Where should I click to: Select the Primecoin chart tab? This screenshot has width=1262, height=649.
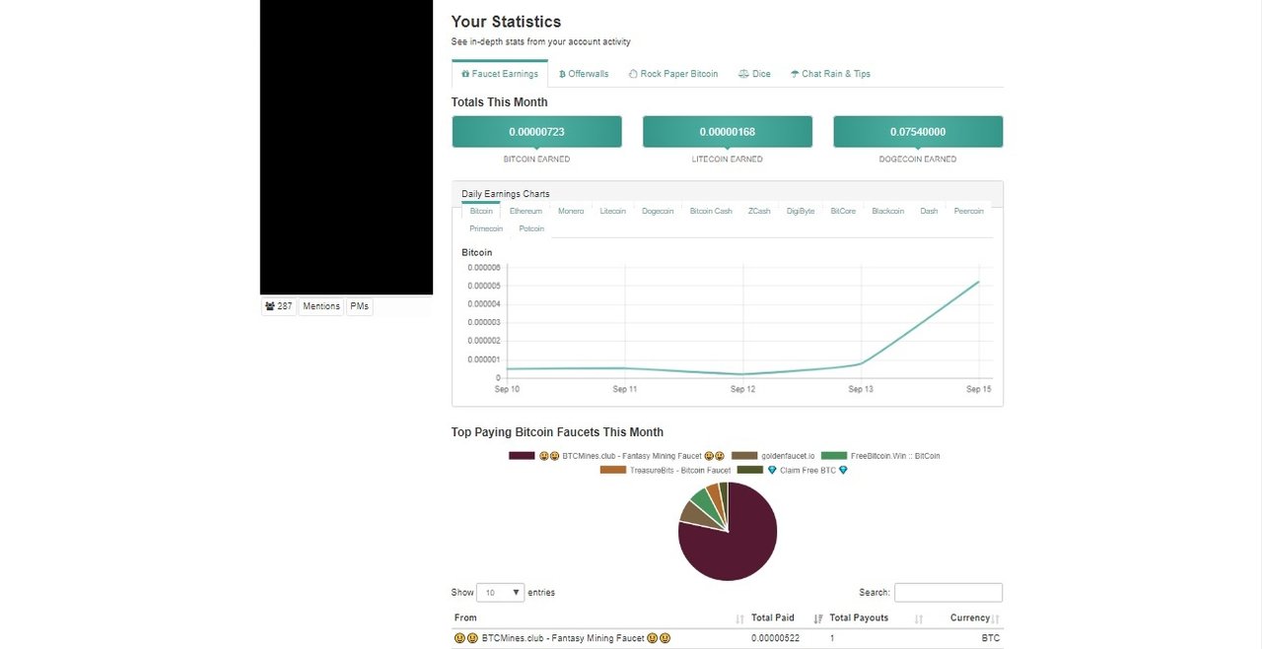486,228
